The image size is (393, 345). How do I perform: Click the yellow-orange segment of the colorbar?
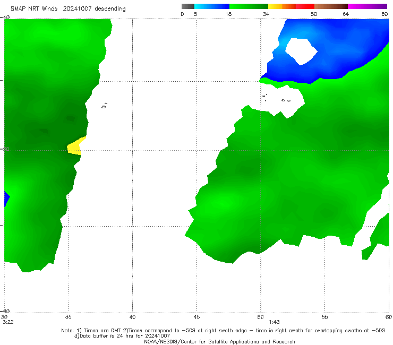pyautogui.click(x=282, y=6)
